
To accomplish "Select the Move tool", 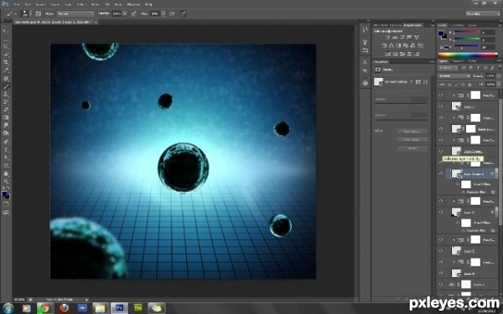I will coord(5,31).
